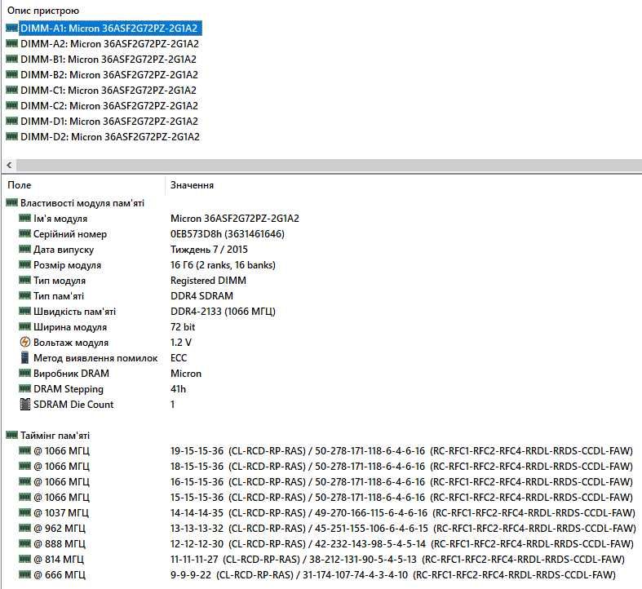The image size is (642, 589).
Task: Select the '72 bit' value
Action: 183,327
